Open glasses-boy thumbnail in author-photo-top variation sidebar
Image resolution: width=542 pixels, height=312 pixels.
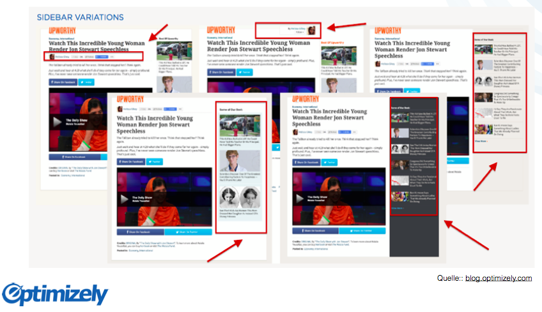[339, 85]
